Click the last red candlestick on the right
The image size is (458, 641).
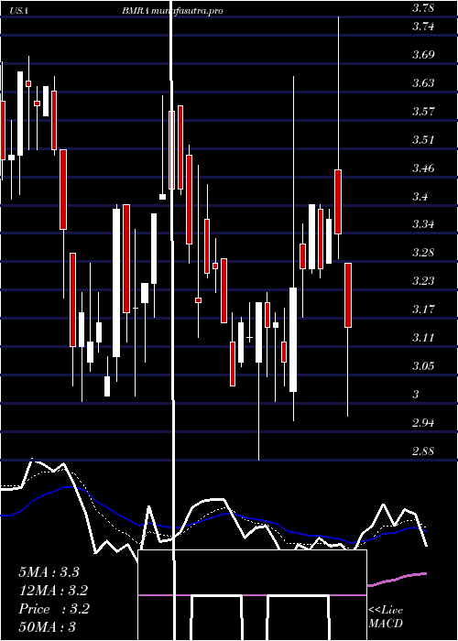(348, 295)
